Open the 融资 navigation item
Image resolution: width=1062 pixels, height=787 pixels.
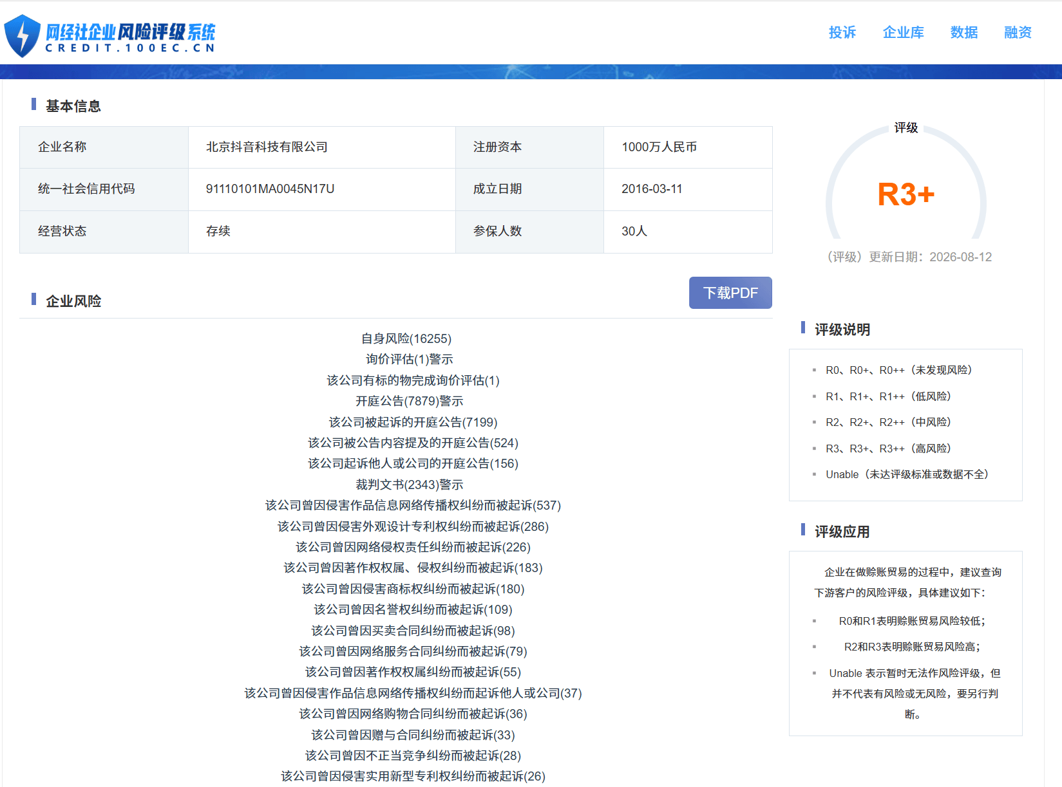[x=1018, y=32]
